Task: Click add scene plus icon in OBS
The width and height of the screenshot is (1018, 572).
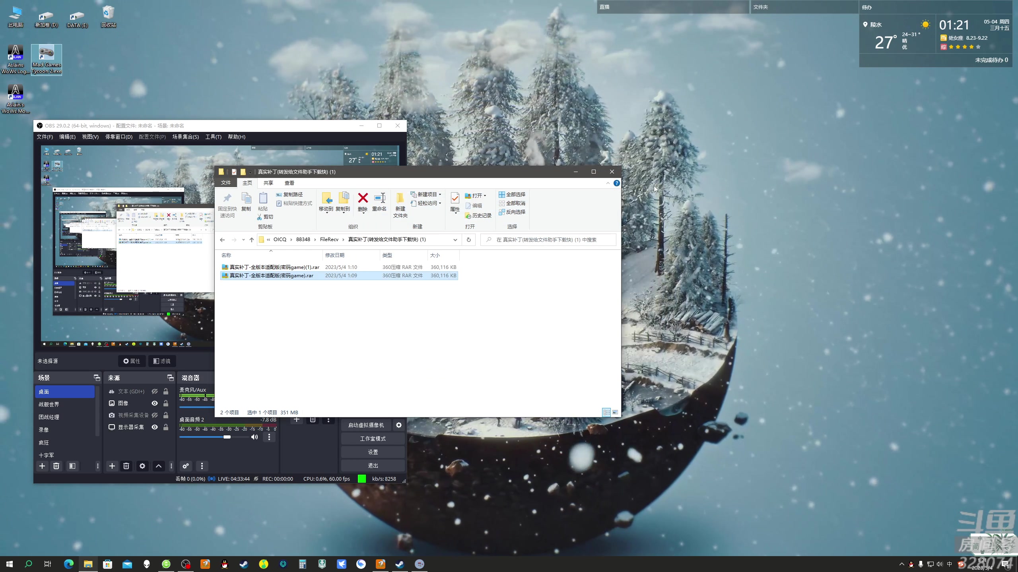Action: pyautogui.click(x=42, y=466)
